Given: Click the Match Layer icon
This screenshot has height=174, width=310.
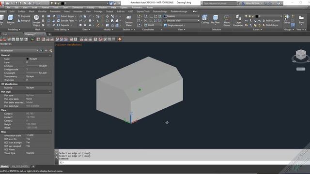Looking at the screenshot, I should click(270, 25).
